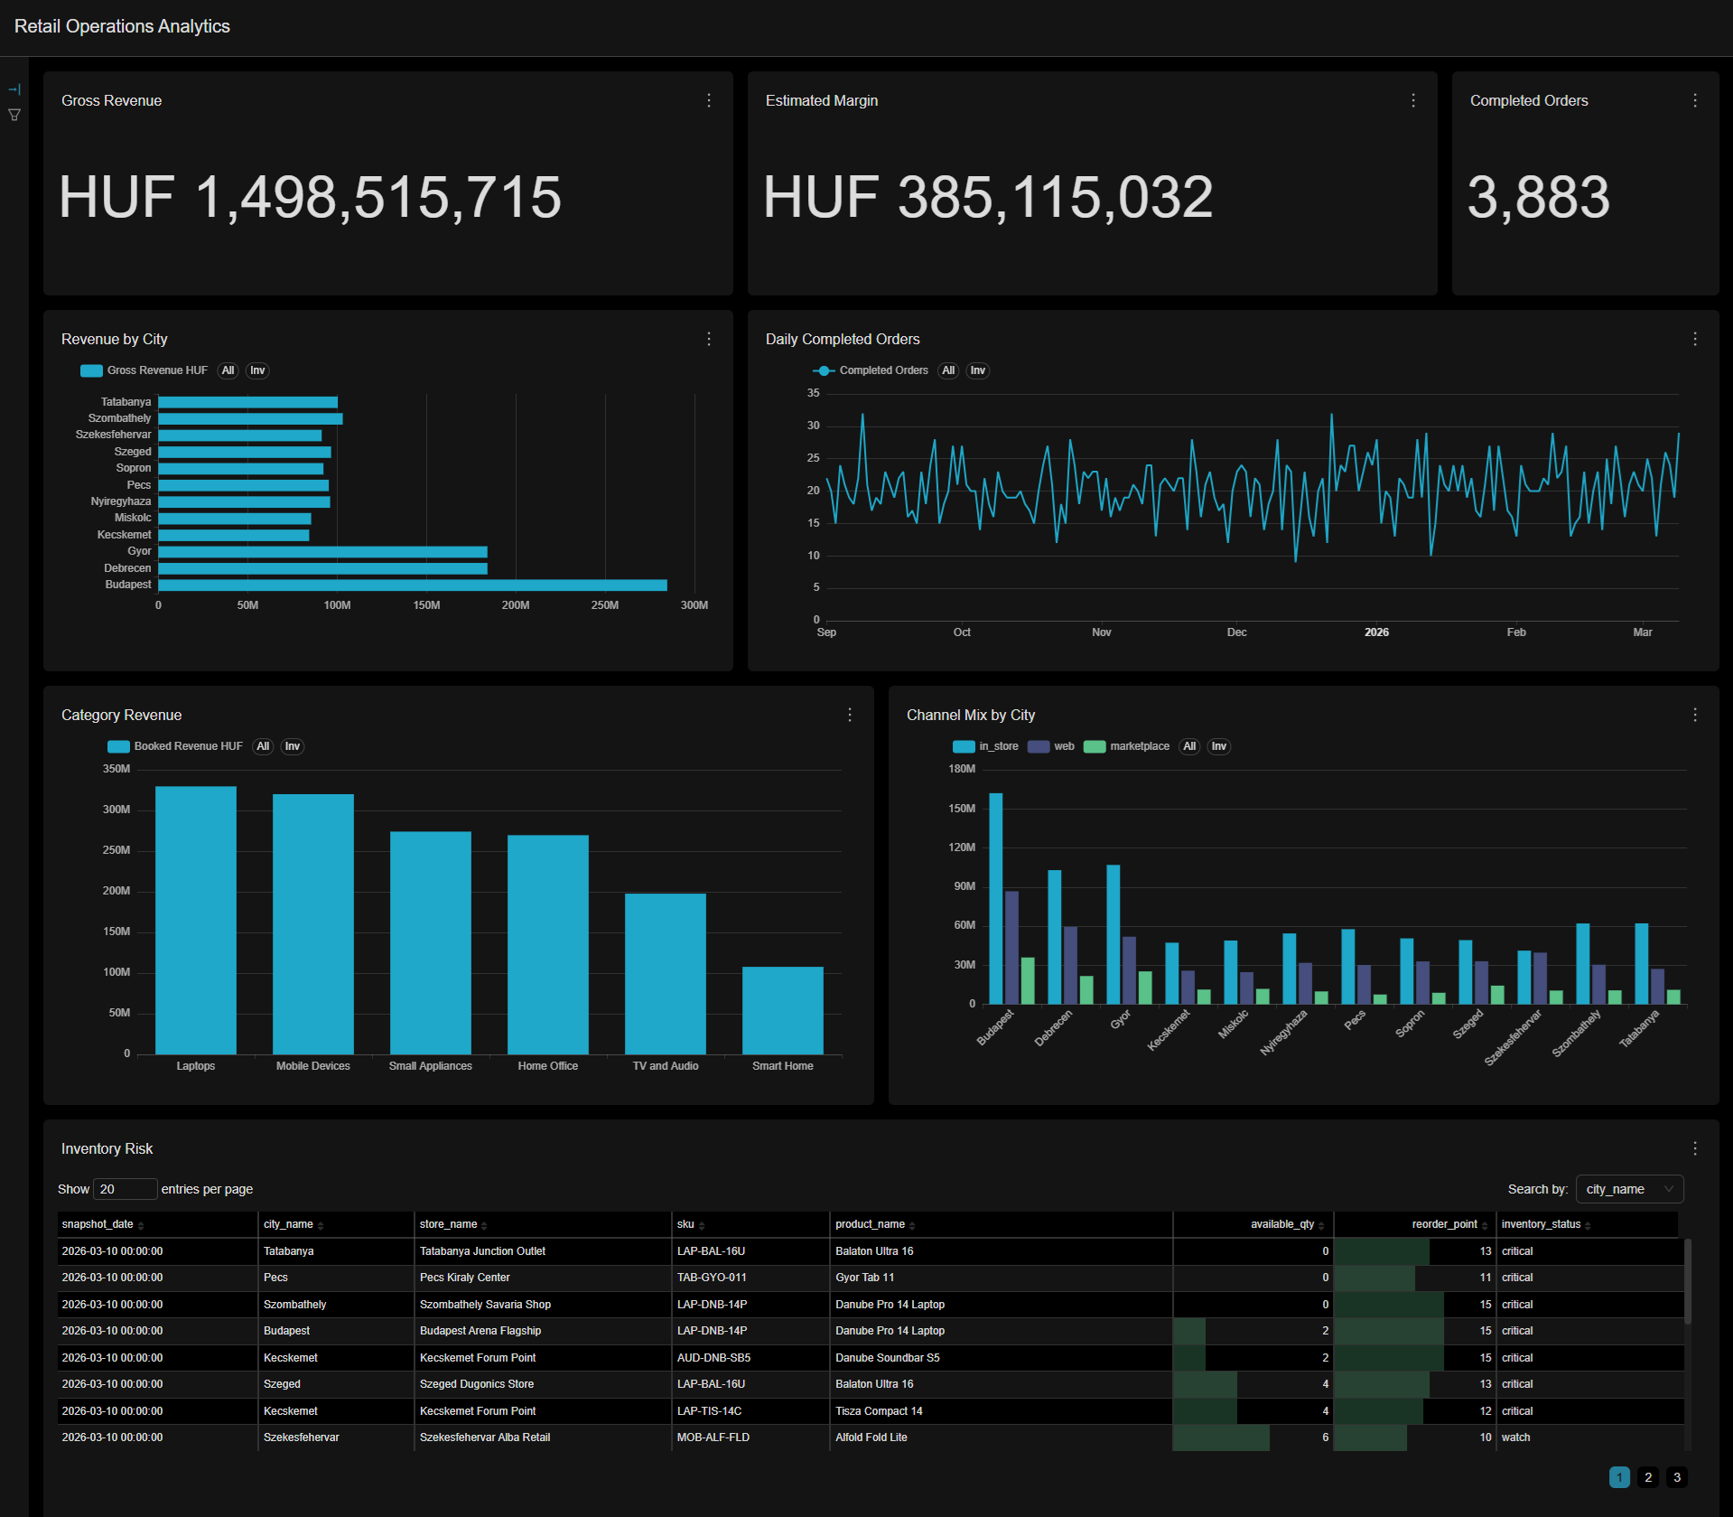Click 'Inv' button in Revenue by City legend

257,370
